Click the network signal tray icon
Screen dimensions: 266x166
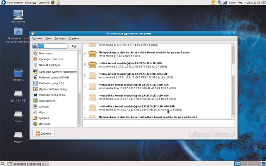coord(225,2)
